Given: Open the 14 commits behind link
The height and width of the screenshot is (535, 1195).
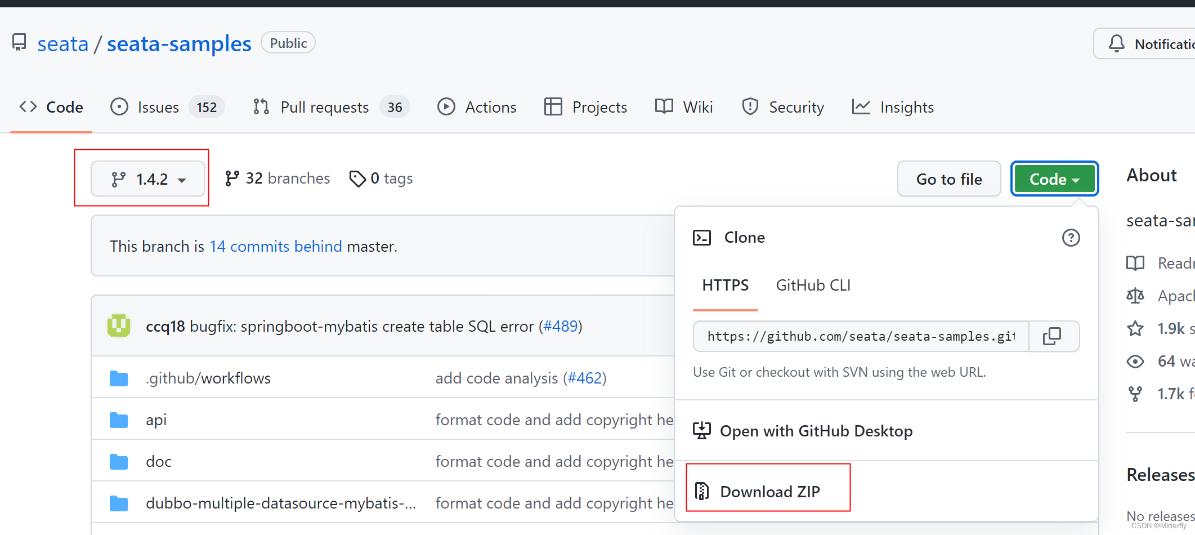Looking at the screenshot, I should pos(276,246).
